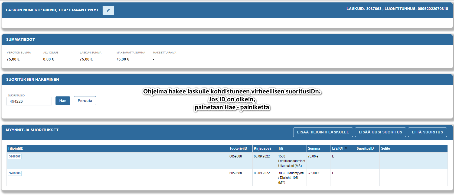Image resolution: width=454 pixels, height=195 pixels.
Task: Open TiliointiID link 3266388
Action: coord(15,173)
